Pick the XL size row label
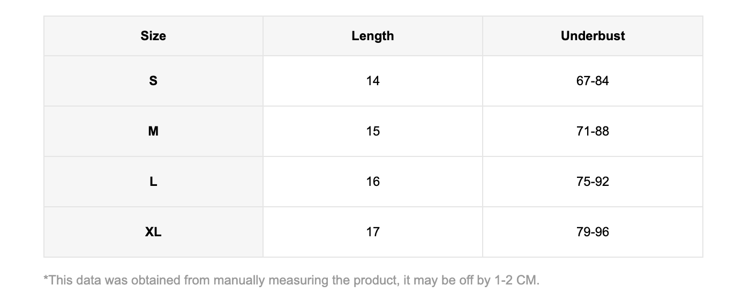The width and height of the screenshot is (750, 300). tap(153, 232)
